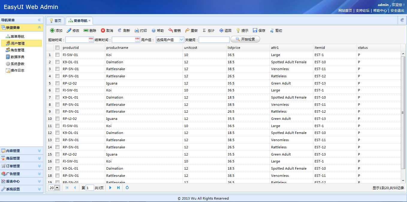Expand the 广告管理 accordion section

39,174
